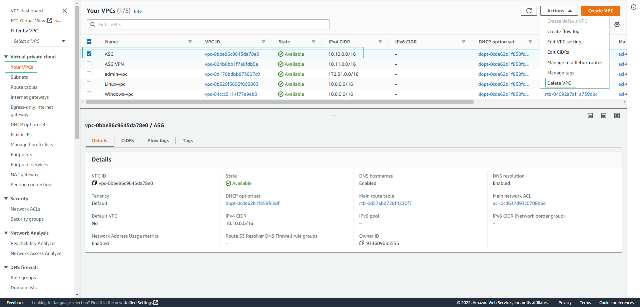Screen dimensions: 640x307
Task: Sort by IPv4 CIDR column arrow
Action: [x=380, y=42]
